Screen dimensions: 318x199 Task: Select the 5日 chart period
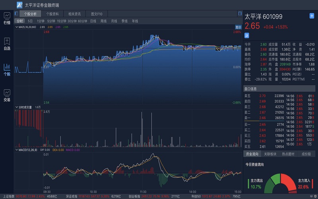30,21
